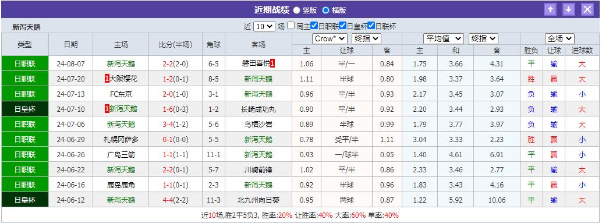Toggle the 同主 checkbox
The width and height of the screenshot is (602, 223).
pos(291,26)
